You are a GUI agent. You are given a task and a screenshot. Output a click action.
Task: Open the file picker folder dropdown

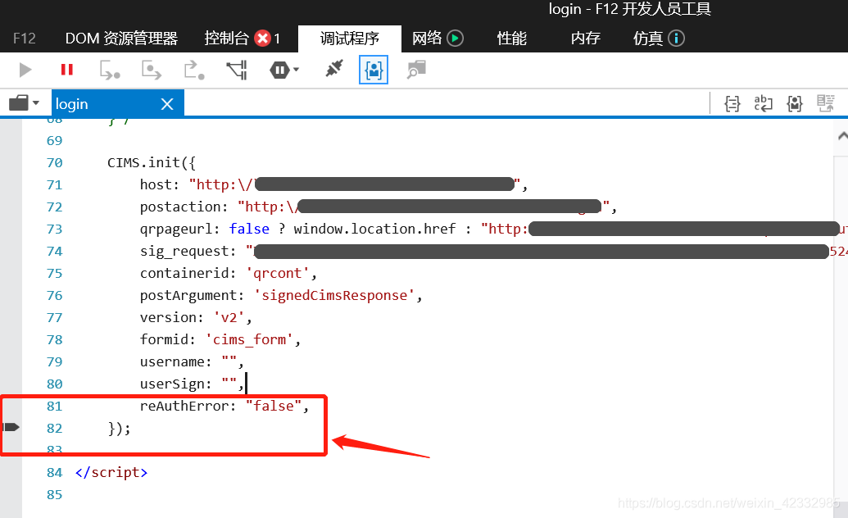(x=25, y=102)
